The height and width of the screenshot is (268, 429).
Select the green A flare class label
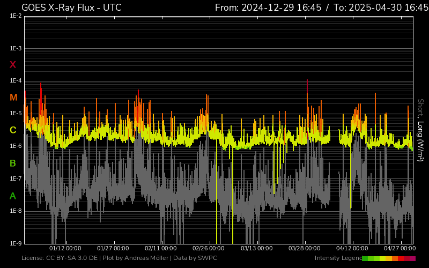[13, 196]
